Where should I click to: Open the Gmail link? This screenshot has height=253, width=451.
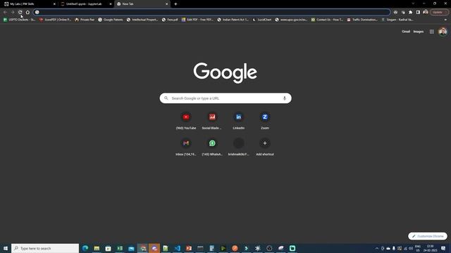click(x=406, y=32)
